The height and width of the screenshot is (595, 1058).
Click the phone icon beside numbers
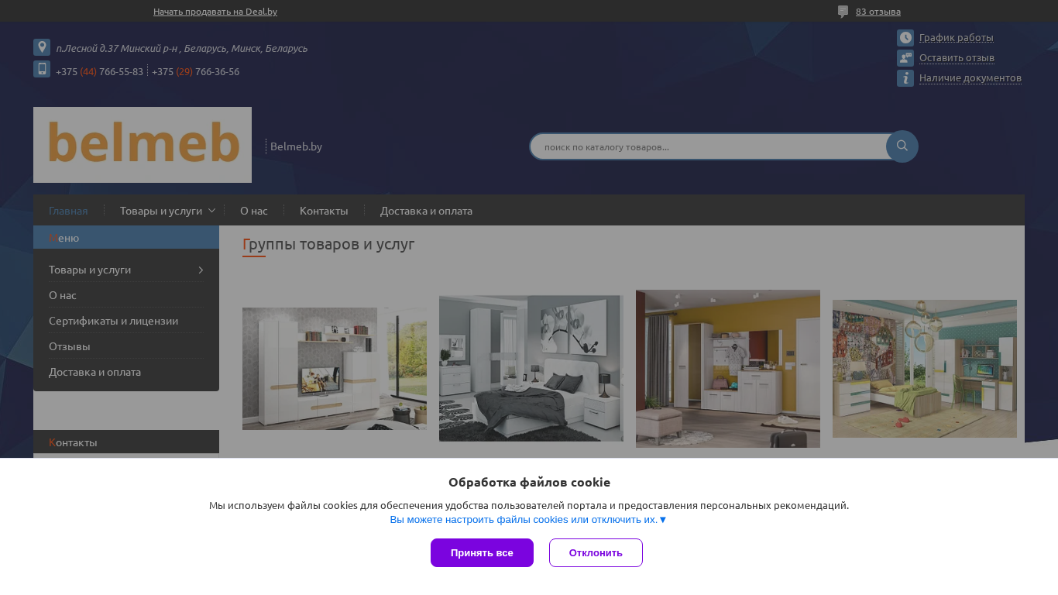[42, 69]
